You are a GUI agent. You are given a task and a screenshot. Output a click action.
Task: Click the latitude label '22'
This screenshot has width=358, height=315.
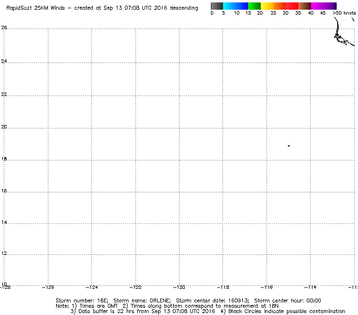[x=4, y=94]
